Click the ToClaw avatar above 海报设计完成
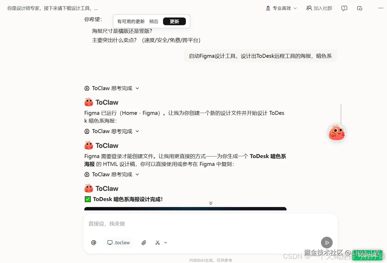Viewport: 387px width, 263px height. point(89,188)
